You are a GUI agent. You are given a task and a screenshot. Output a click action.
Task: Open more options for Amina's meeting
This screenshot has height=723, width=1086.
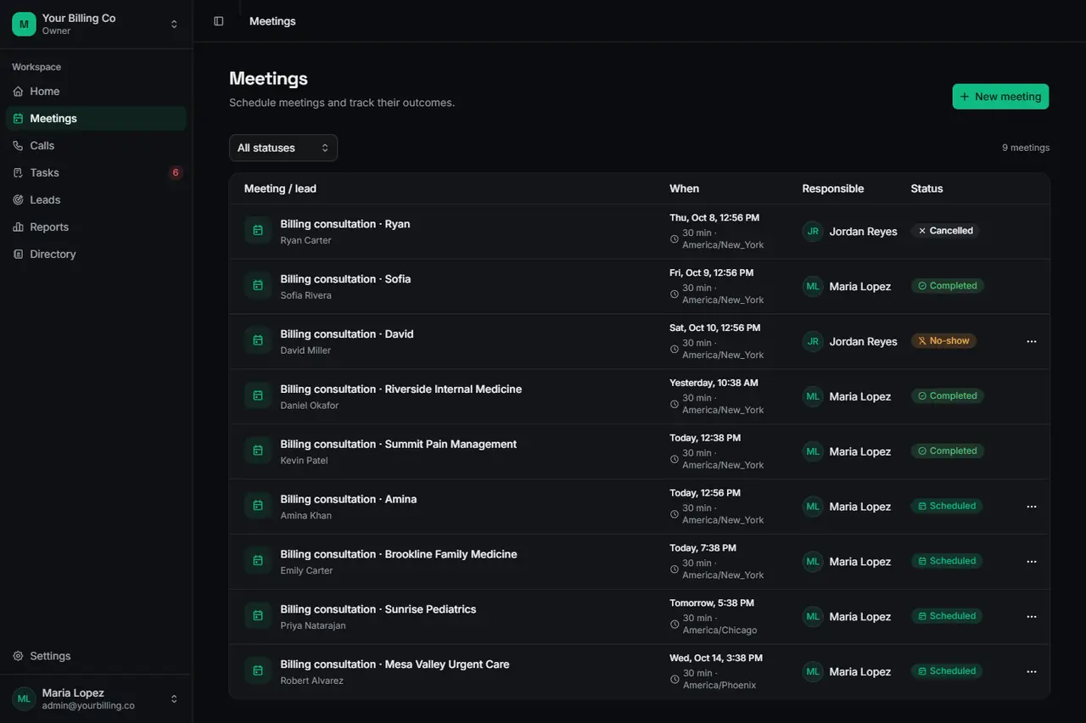tap(1032, 507)
